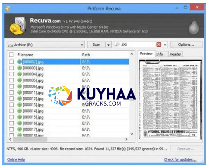Click the file list scroll up arrow
Screen dimensions: 209x167
point(132,54)
